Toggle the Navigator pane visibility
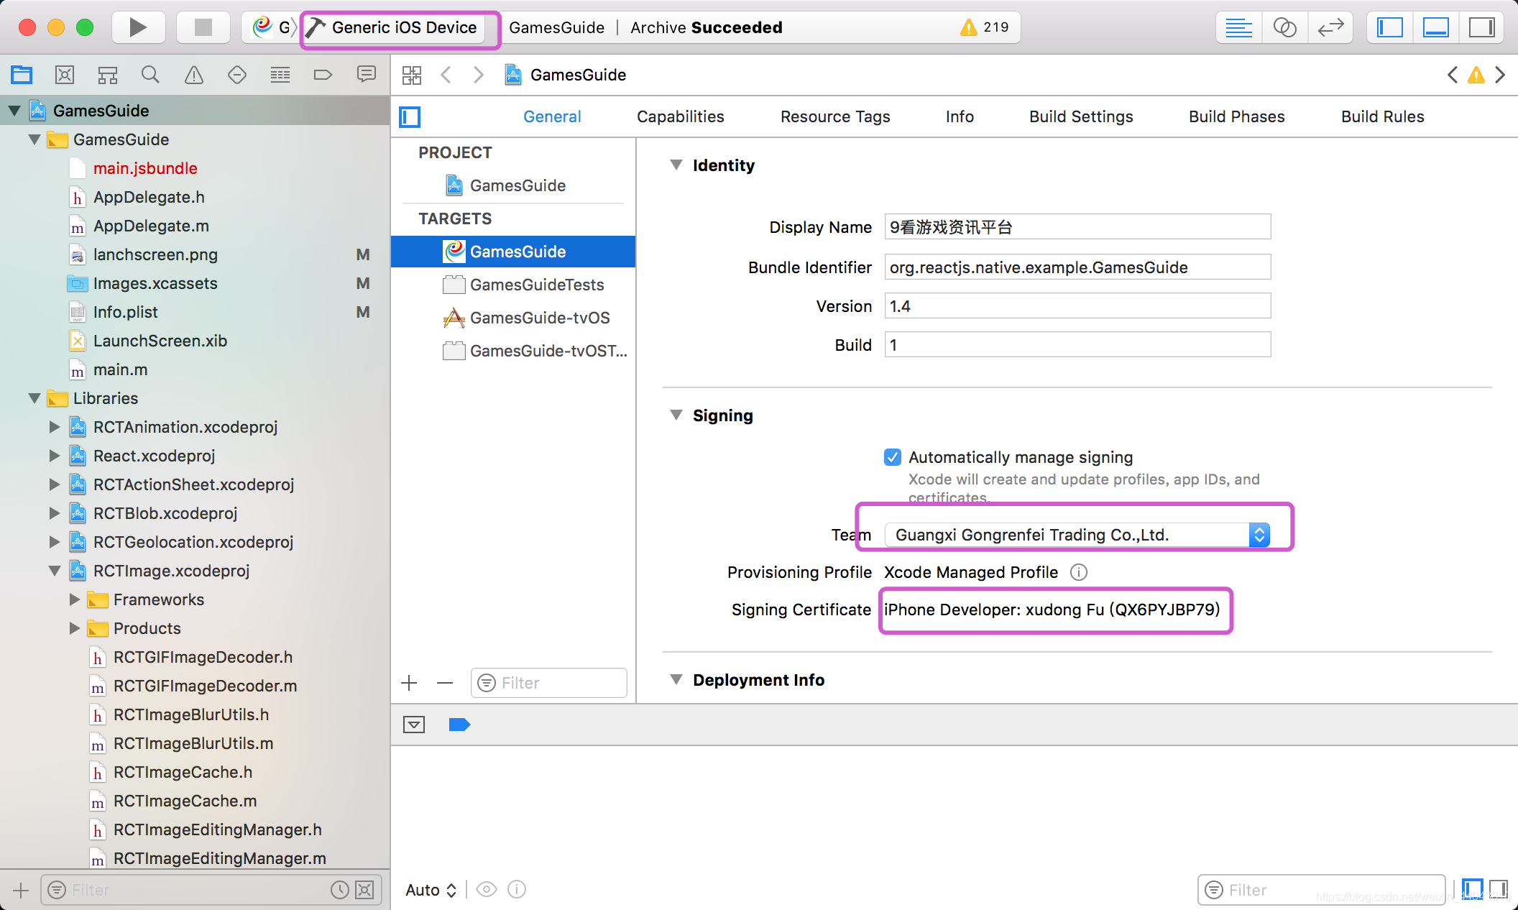Screen dimensions: 1518x910 (1389, 27)
